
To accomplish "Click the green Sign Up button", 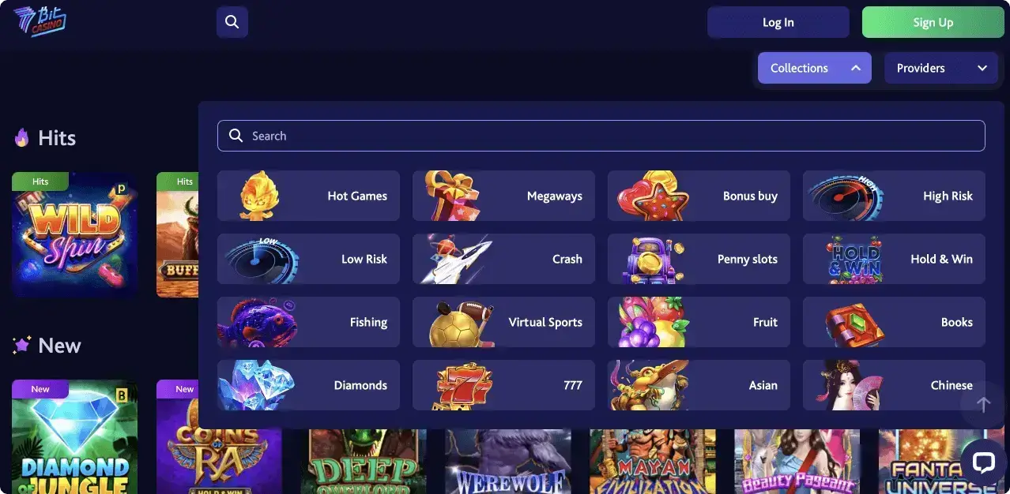I will coord(933,22).
